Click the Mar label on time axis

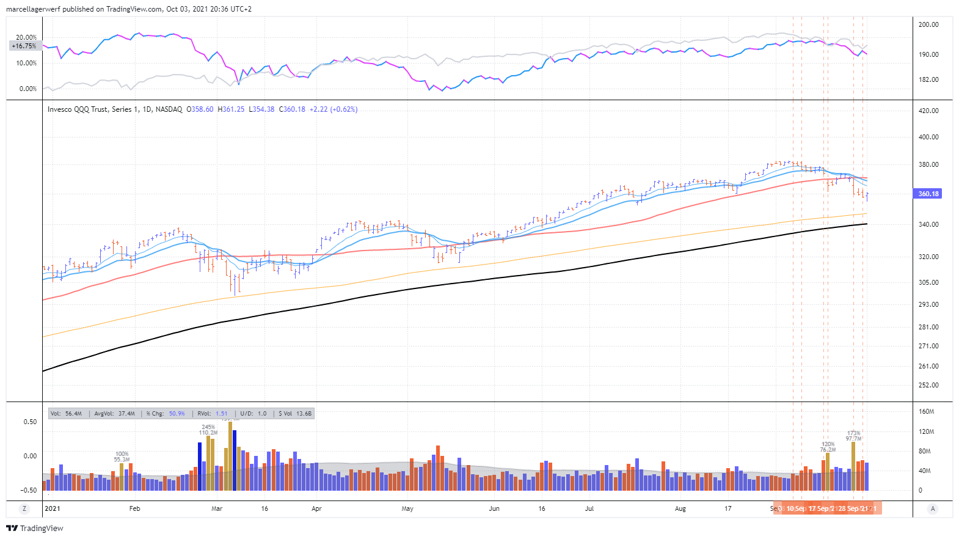click(x=217, y=508)
